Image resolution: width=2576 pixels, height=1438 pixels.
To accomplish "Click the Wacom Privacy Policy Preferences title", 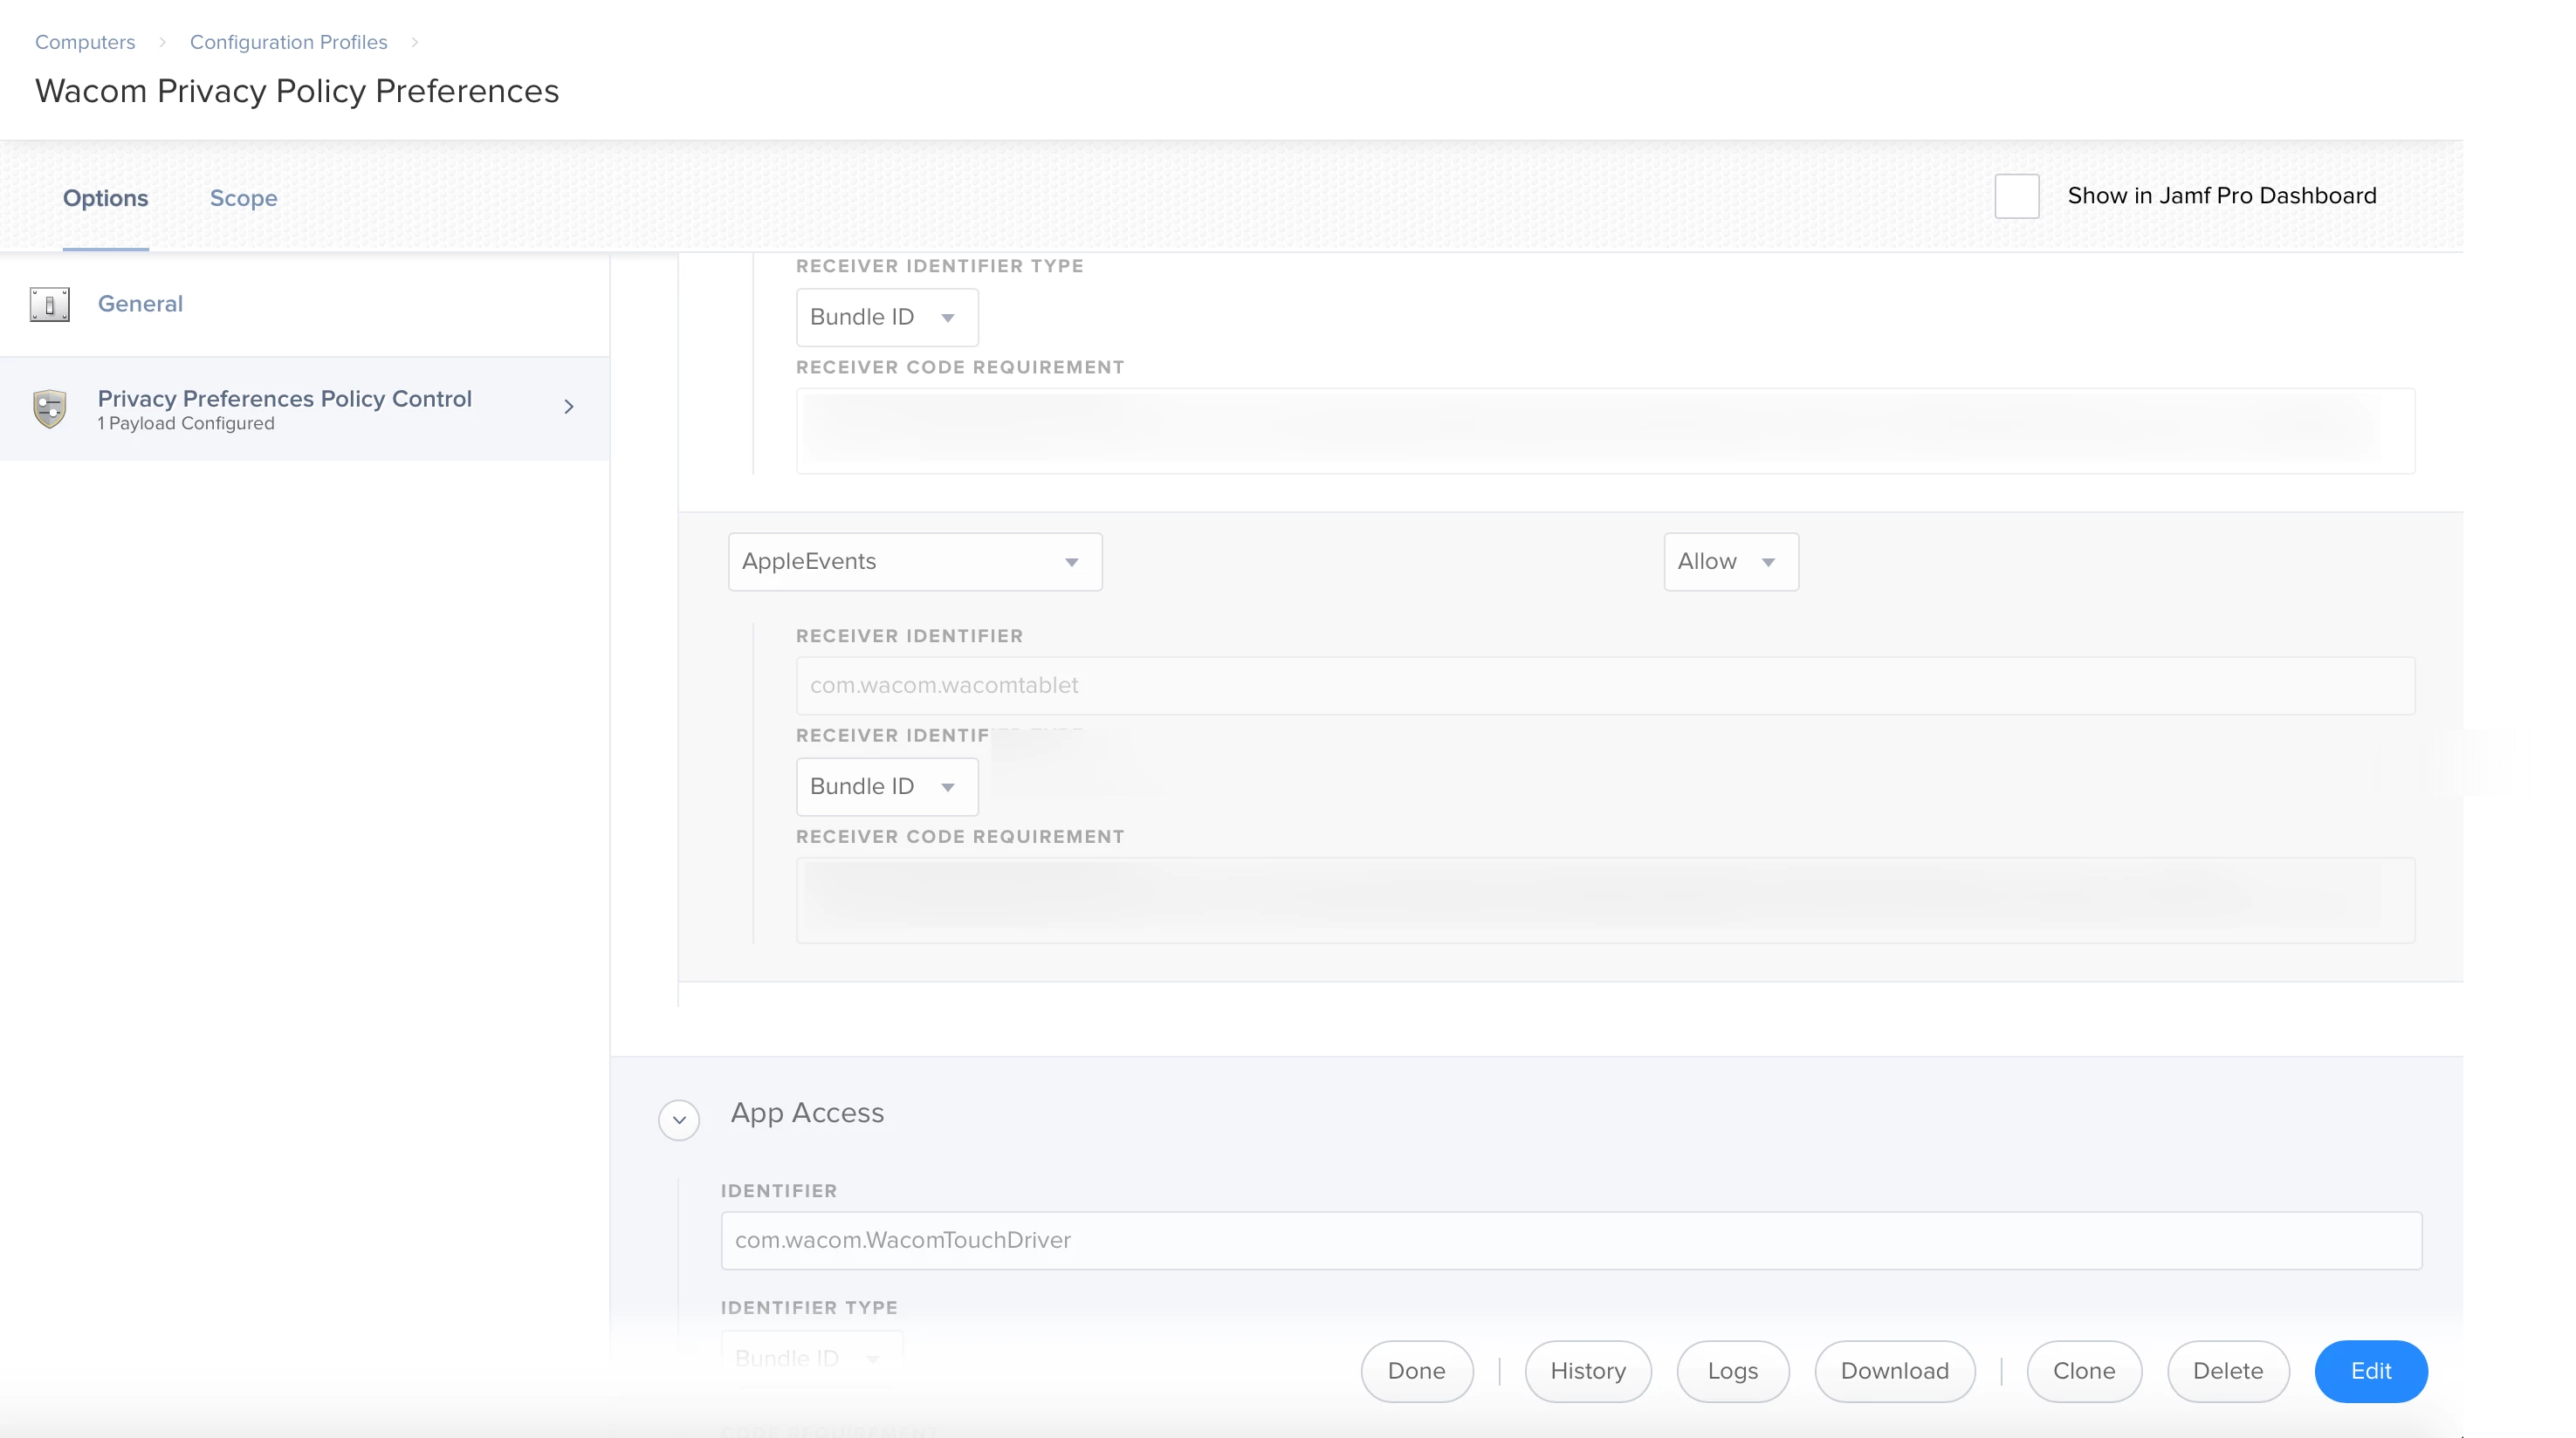I will click(297, 91).
